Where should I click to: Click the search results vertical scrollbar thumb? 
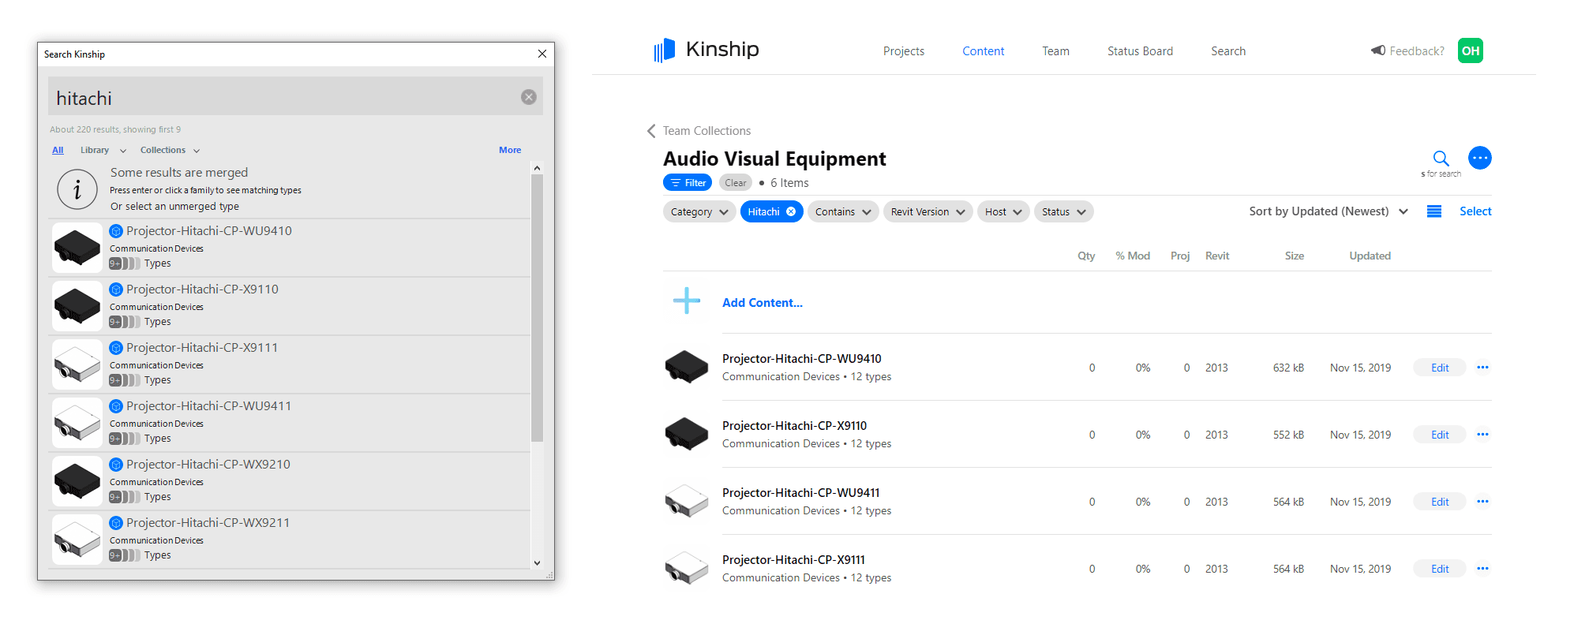click(x=537, y=308)
